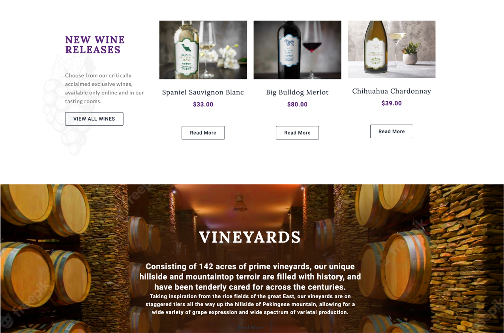Screen dimensions: 504x333
Task: Open the Big Bulldog Merlot product photo
Action: click(297, 50)
